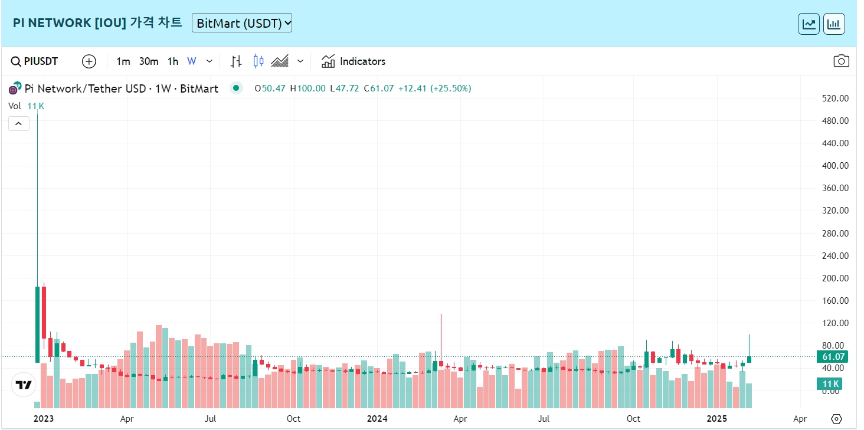Click the C61.07 close value in legend
The width and height of the screenshot is (864, 430).
[378, 88]
